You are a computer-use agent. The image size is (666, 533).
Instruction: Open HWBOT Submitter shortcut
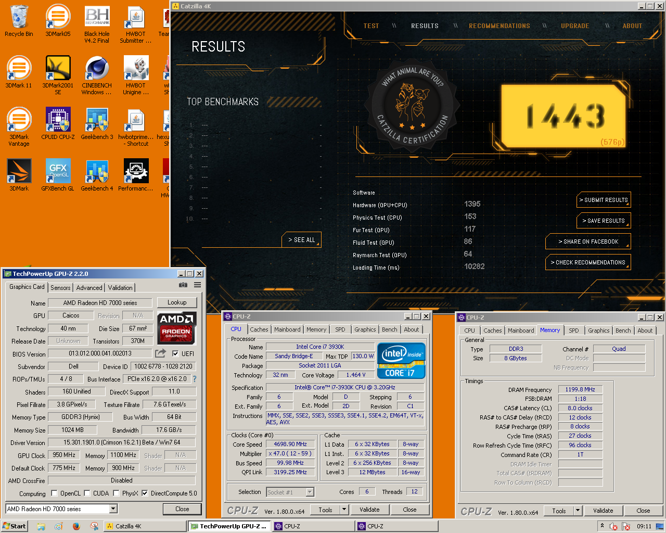click(136, 24)
